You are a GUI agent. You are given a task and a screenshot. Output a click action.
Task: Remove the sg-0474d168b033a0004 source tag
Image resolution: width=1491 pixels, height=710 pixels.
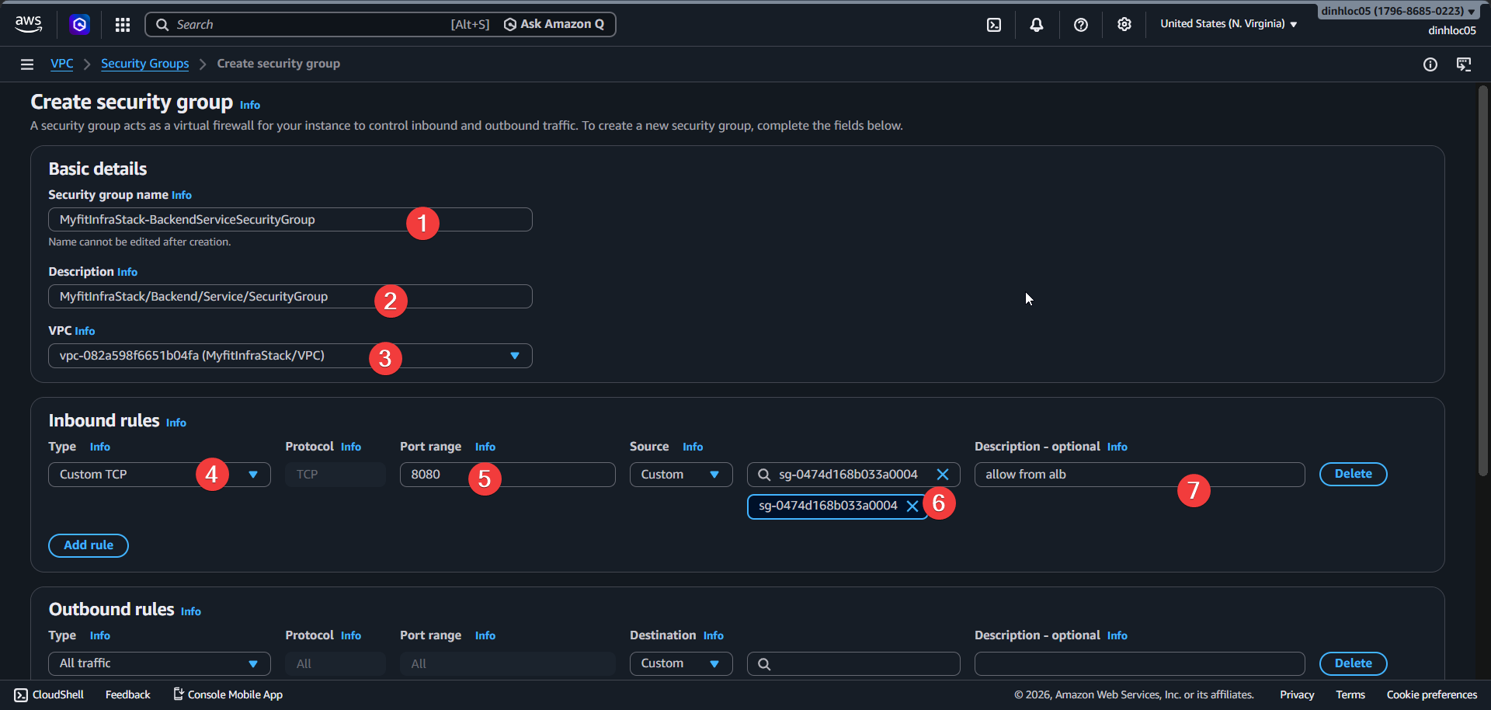click(912, 506)
